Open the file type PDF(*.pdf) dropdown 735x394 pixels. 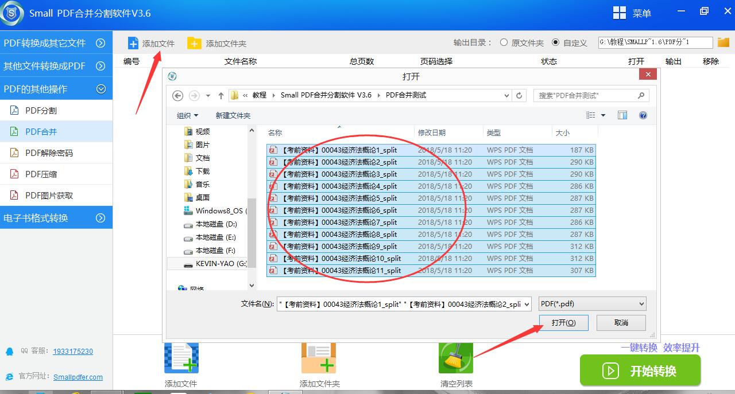pyautogui.click(x=592, y=304)
